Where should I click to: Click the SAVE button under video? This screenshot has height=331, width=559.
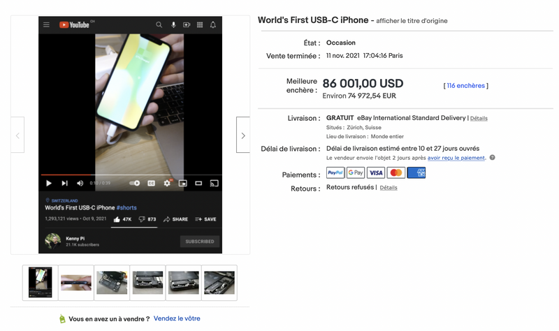click(x=205, y=219)
